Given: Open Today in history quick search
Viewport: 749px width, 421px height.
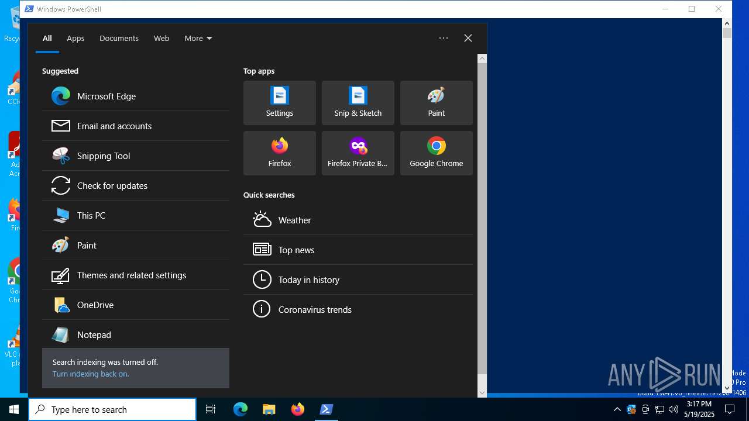Looking at the screenshot, I should [x=358, y=279].
